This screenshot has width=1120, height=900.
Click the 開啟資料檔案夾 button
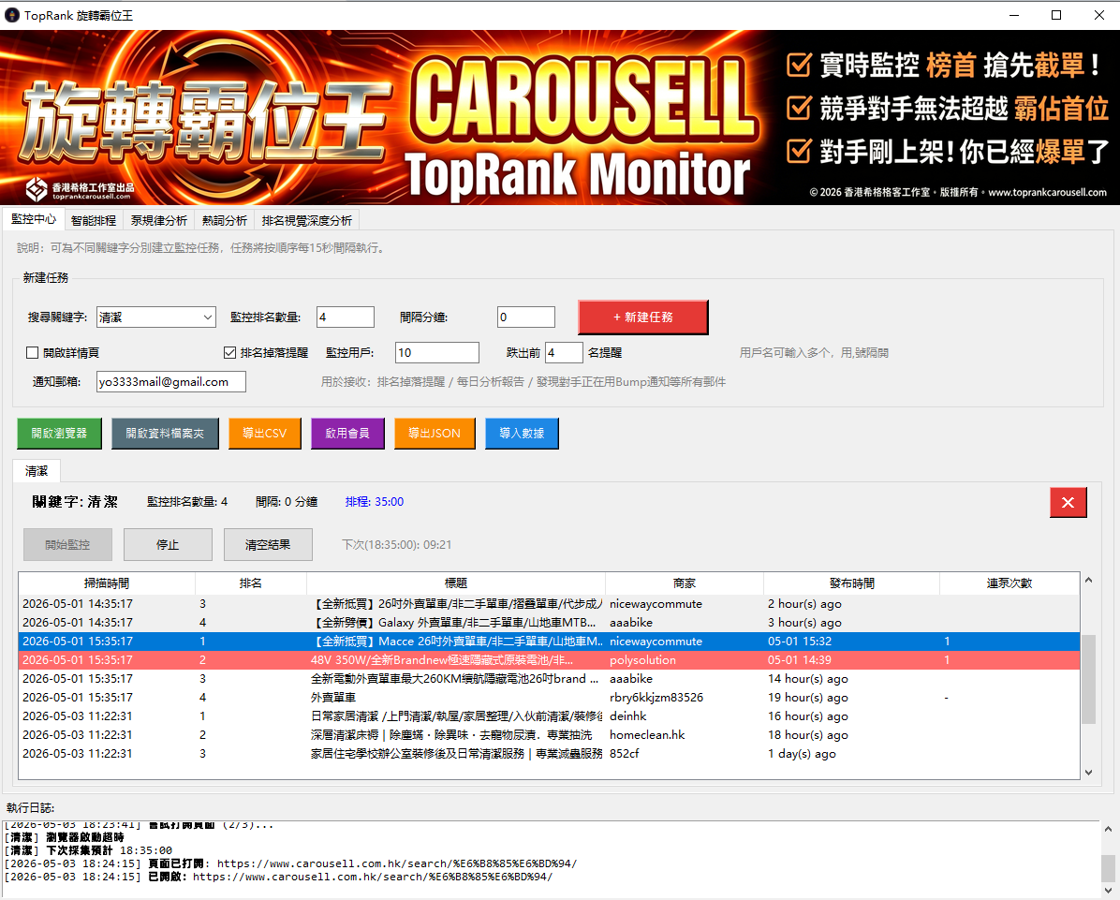pyautogui.click(x=165, y=434)
